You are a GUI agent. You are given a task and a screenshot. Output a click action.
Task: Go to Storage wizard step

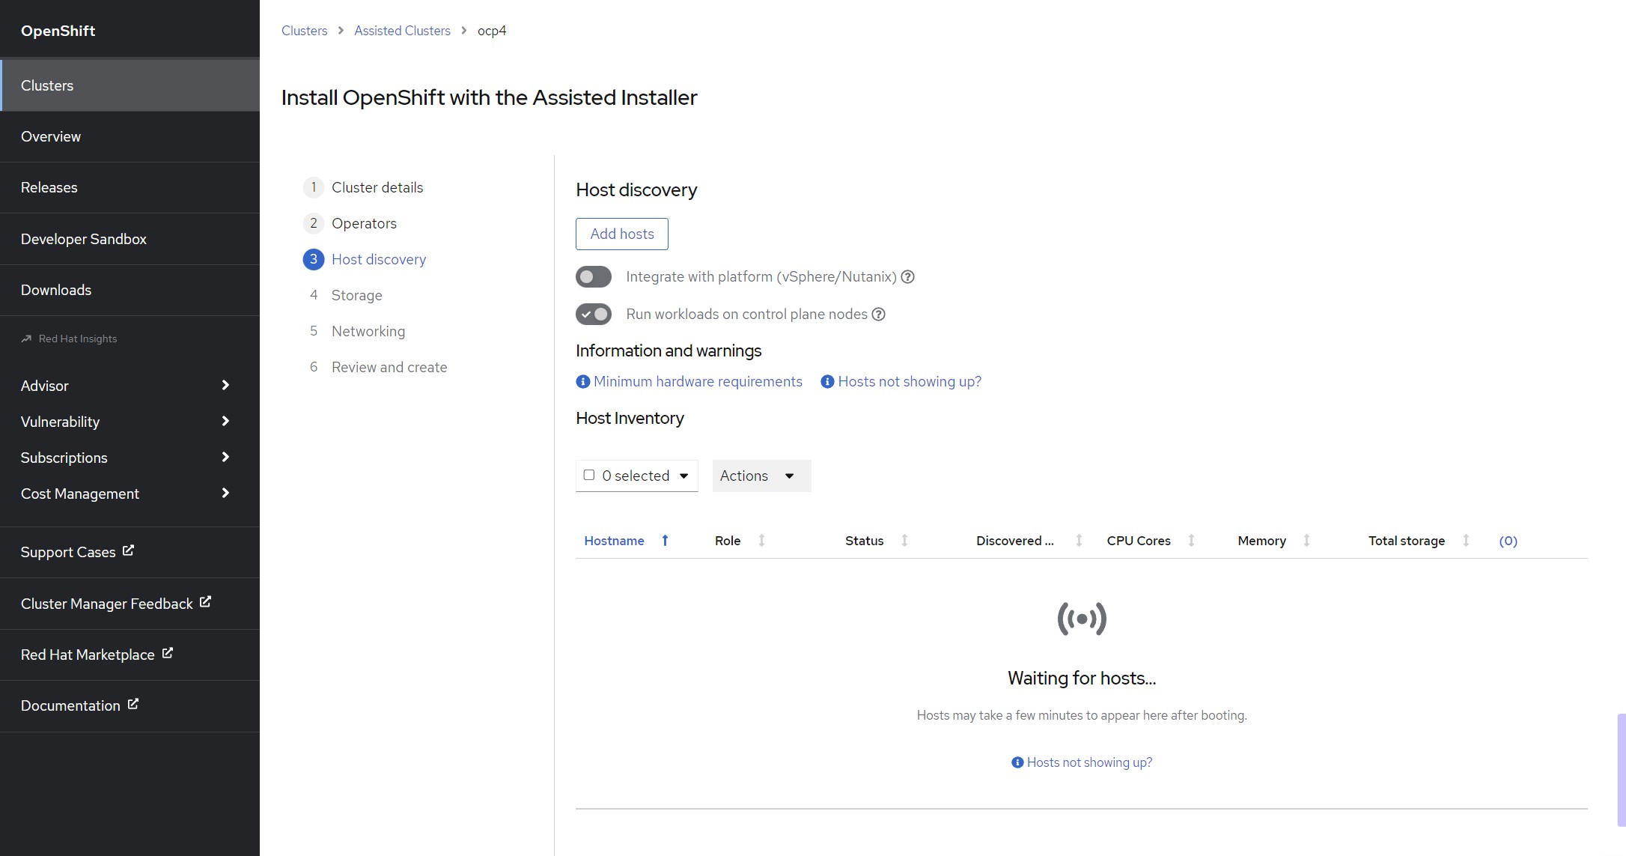(356, 295)
